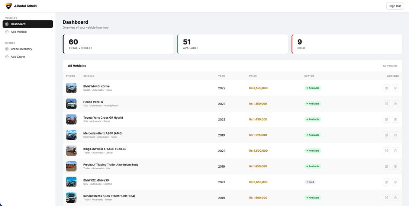This screenshot has width=409, height=206.
Task: Open the Freuhauf Tipping Trailer thumbnail
Action: 71,166
